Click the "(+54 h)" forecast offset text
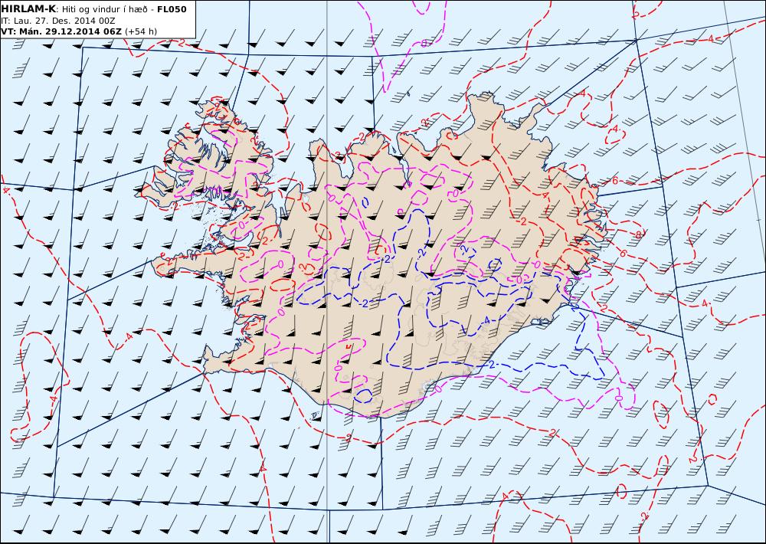The image size is (766, 544). [x=141, y=31]
